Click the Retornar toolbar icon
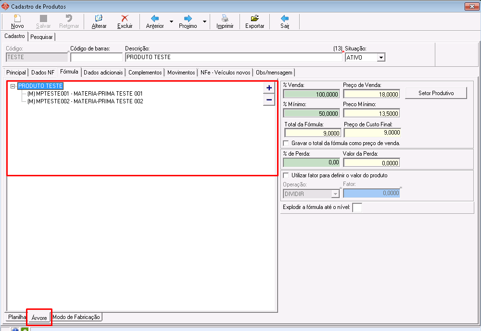This screenshot has width=481, height=331. tap(69, 18)
